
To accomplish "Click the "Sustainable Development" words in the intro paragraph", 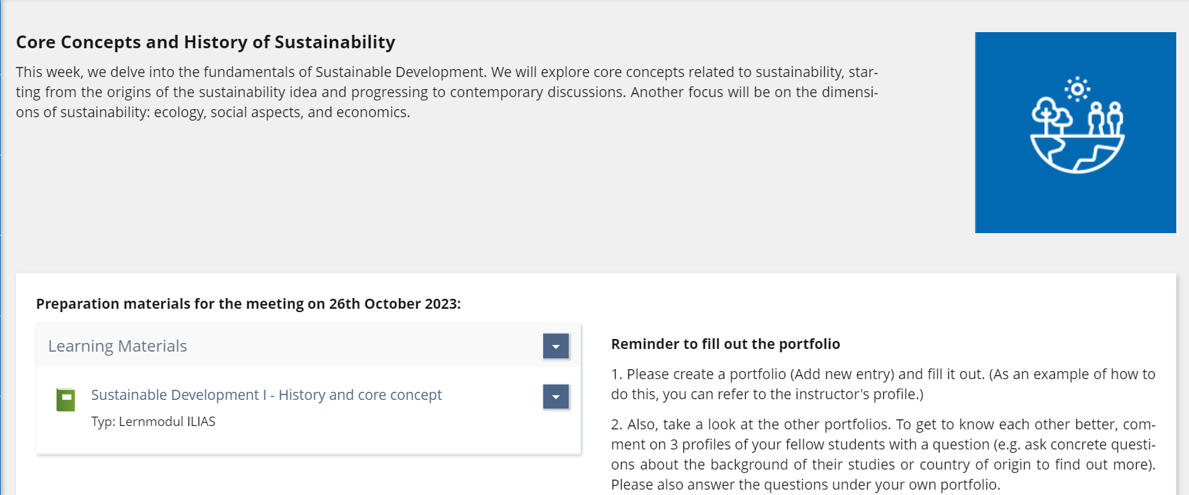I will coord(400,72).
